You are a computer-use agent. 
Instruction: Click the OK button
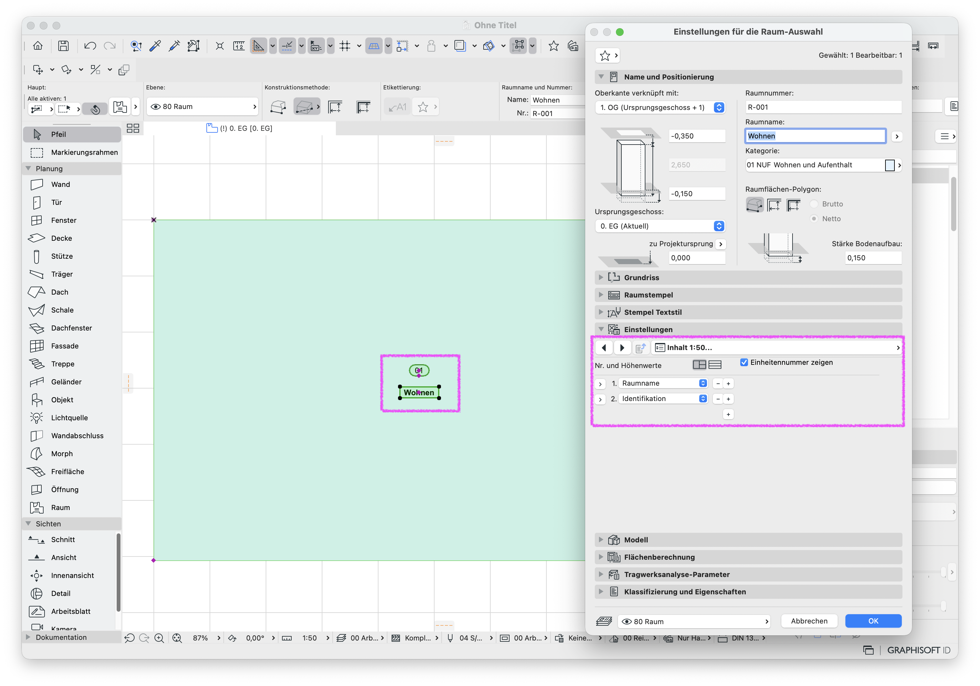[873, 621]
